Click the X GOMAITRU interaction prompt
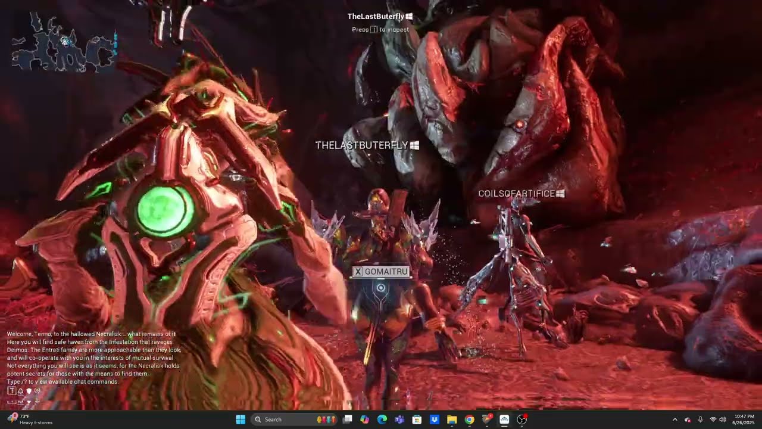 tap(381, 272)
